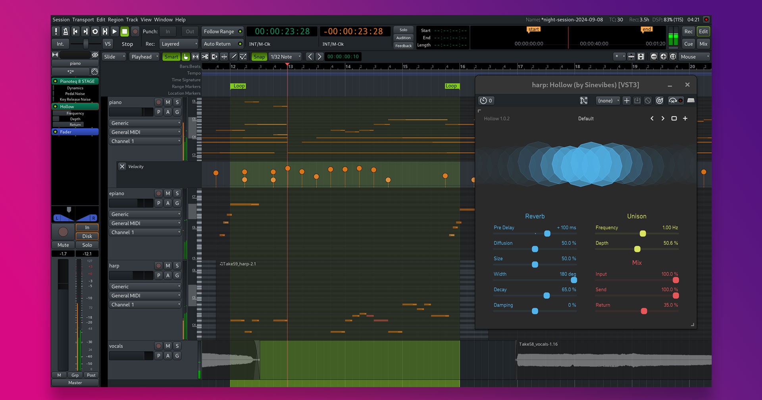The image size is (762, 400).
Task: Solo the epiano track
Action: click(x=177, y=193)
